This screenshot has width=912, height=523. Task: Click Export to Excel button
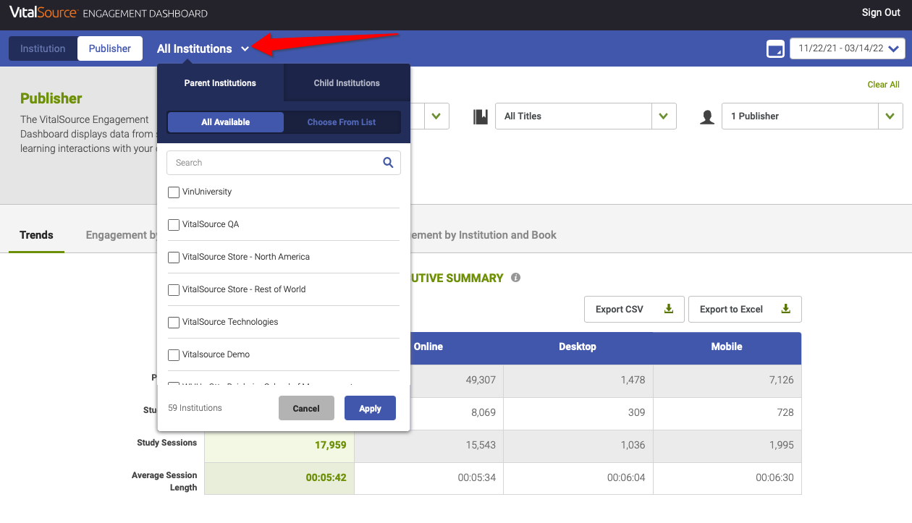(x=745, y=309)
